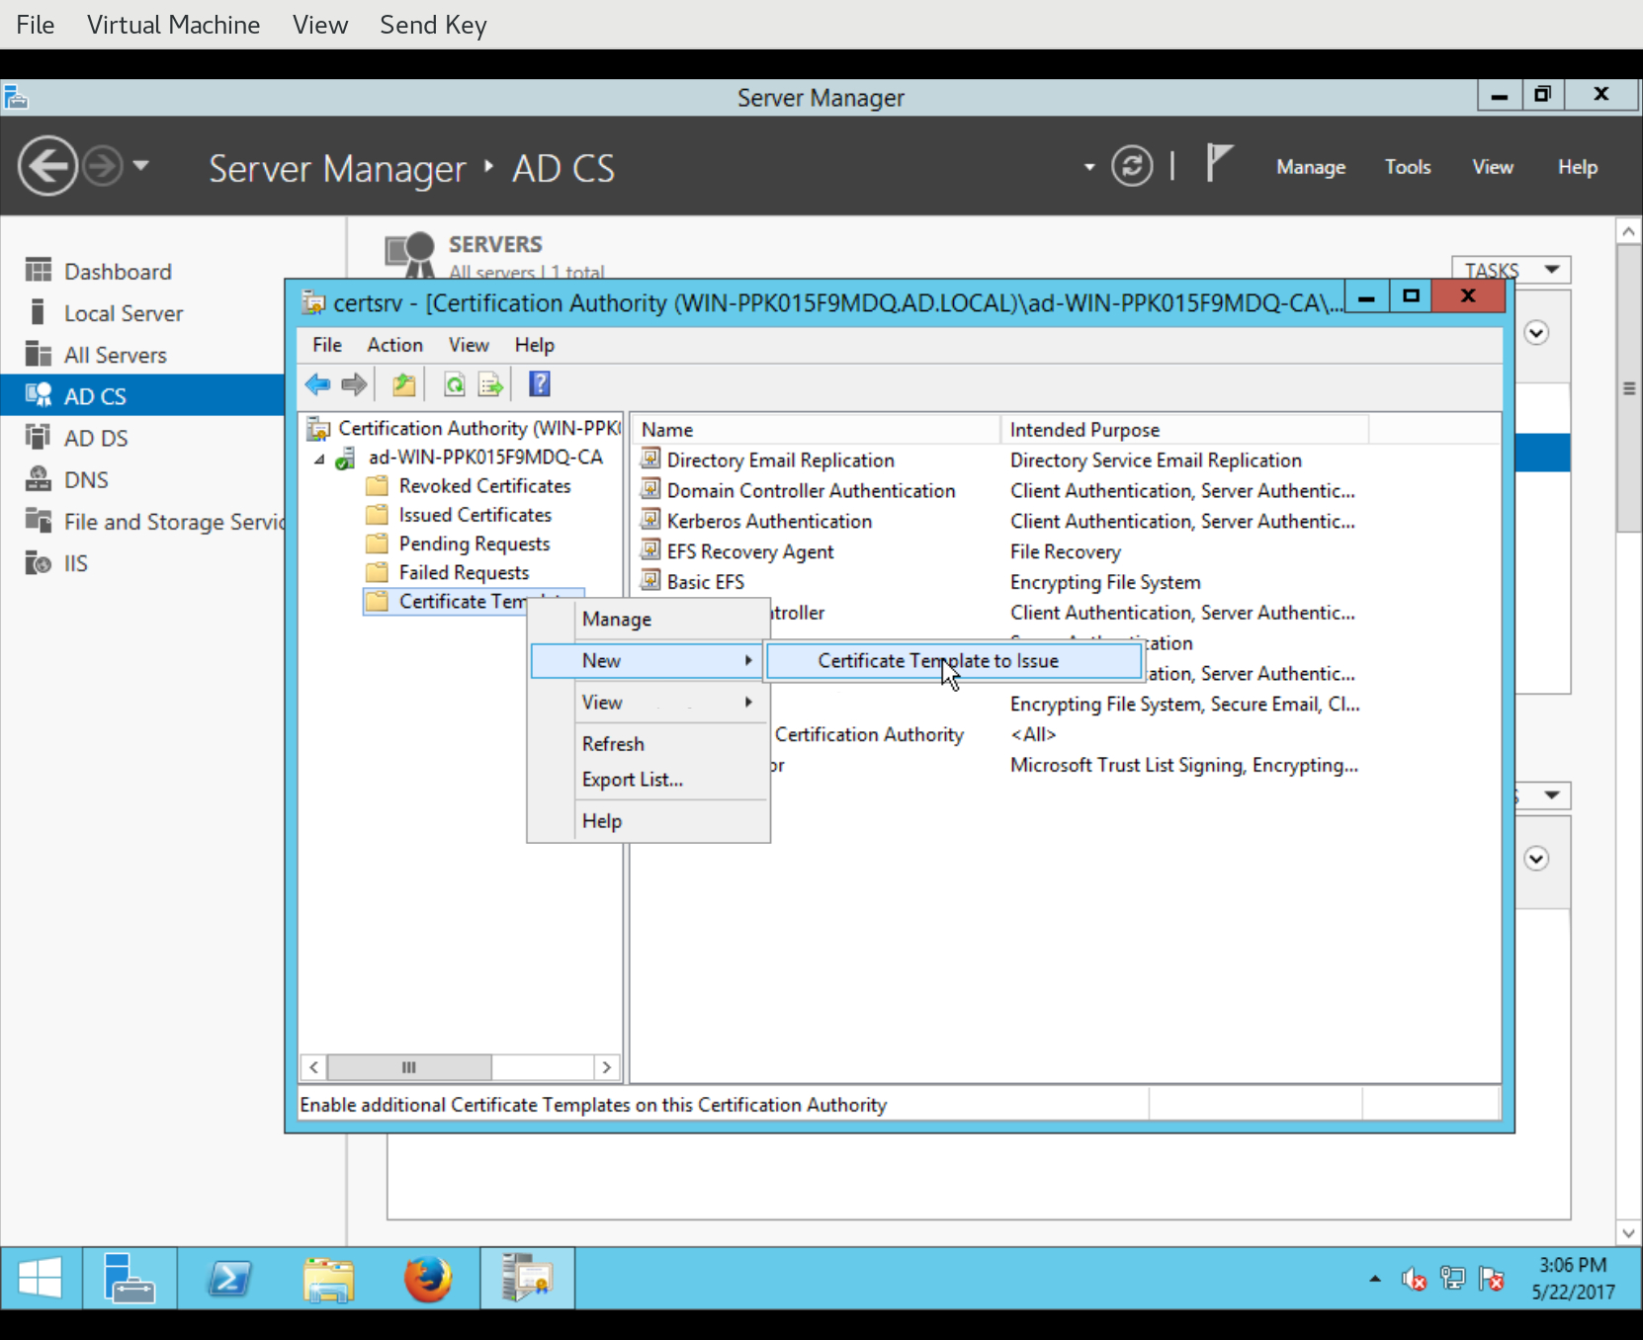Click the blue Help question mark icon
Viewport: 1643px width, 1340px height.
click(x=540, y=383)
